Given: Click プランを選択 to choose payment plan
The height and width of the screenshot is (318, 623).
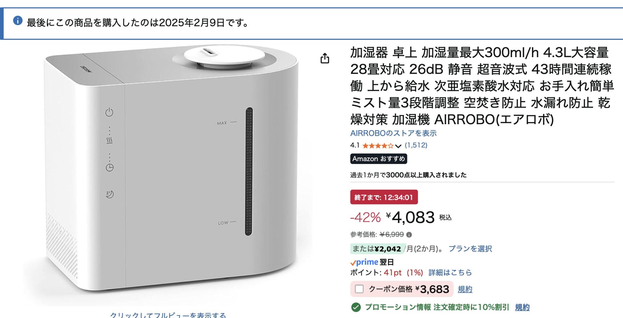Looking at the screenshot, I should pyautogui.click(x=470, y=249).
